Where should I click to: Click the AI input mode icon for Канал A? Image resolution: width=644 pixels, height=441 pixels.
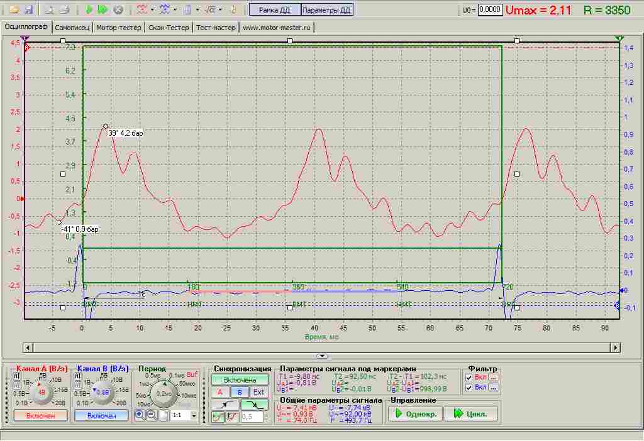17,376
